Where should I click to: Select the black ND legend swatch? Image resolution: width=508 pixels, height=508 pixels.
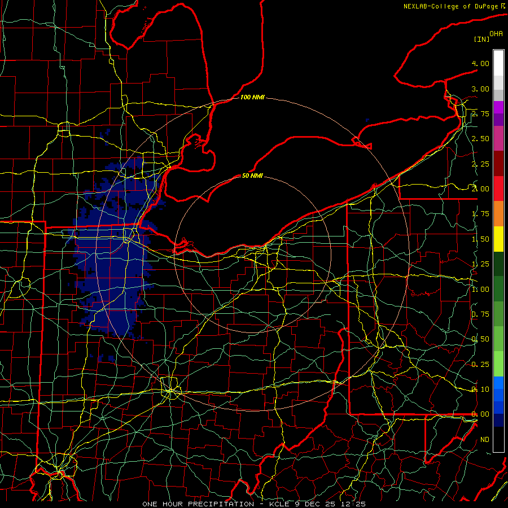pyautogui.click(x=498, y=439)
